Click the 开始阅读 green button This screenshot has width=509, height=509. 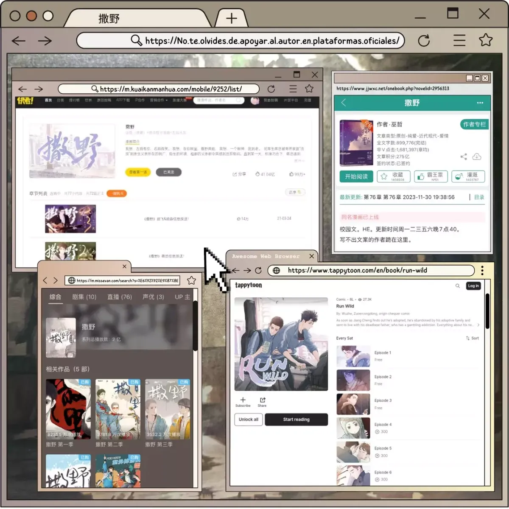click(x=356, y=176)
